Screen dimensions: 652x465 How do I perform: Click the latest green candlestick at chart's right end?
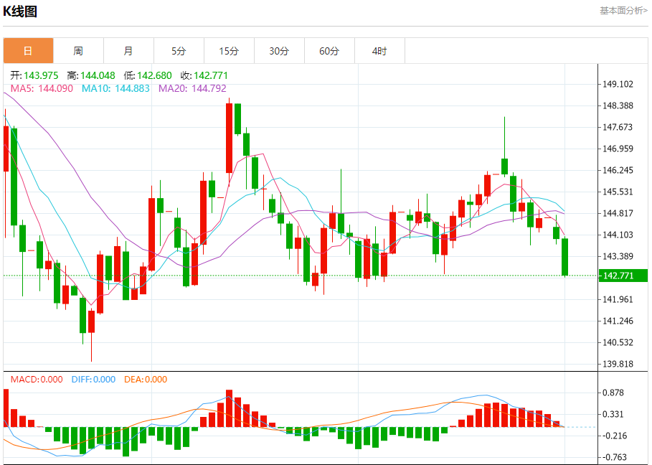(x=564, y=257)
